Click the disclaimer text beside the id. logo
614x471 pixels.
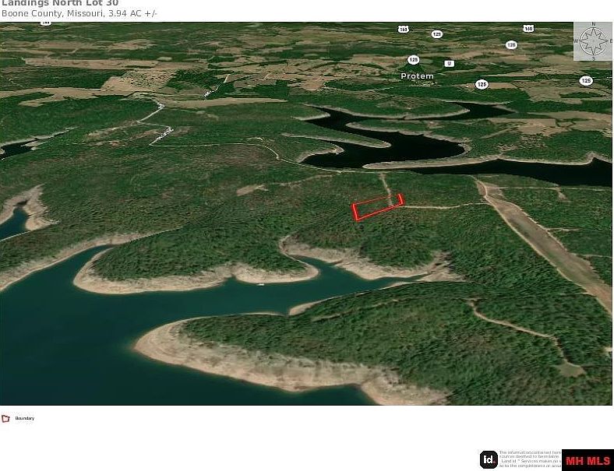(530, 459)
